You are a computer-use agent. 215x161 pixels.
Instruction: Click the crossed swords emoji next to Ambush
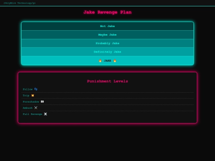tap(36, 108)
